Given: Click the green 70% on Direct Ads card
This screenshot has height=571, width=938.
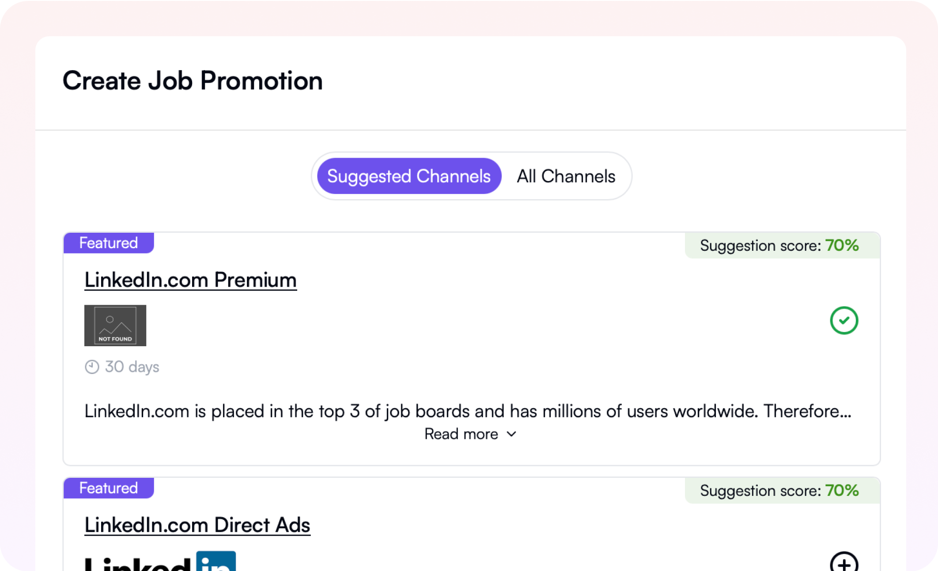Looking at the screenshot, I should [x=842, y=490].
